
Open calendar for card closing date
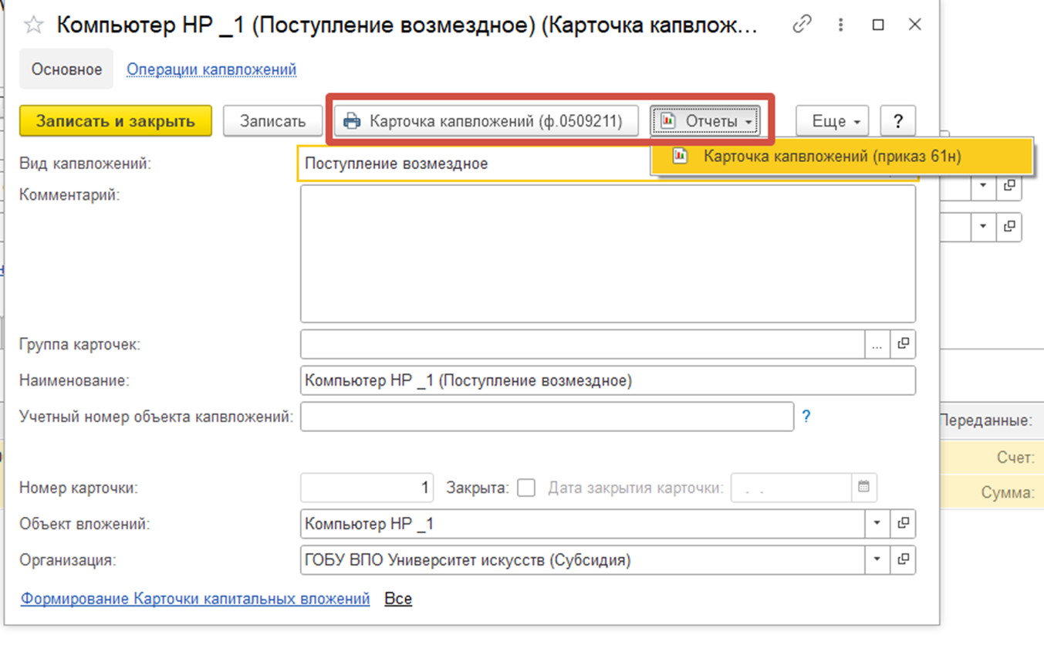(863, 488)
